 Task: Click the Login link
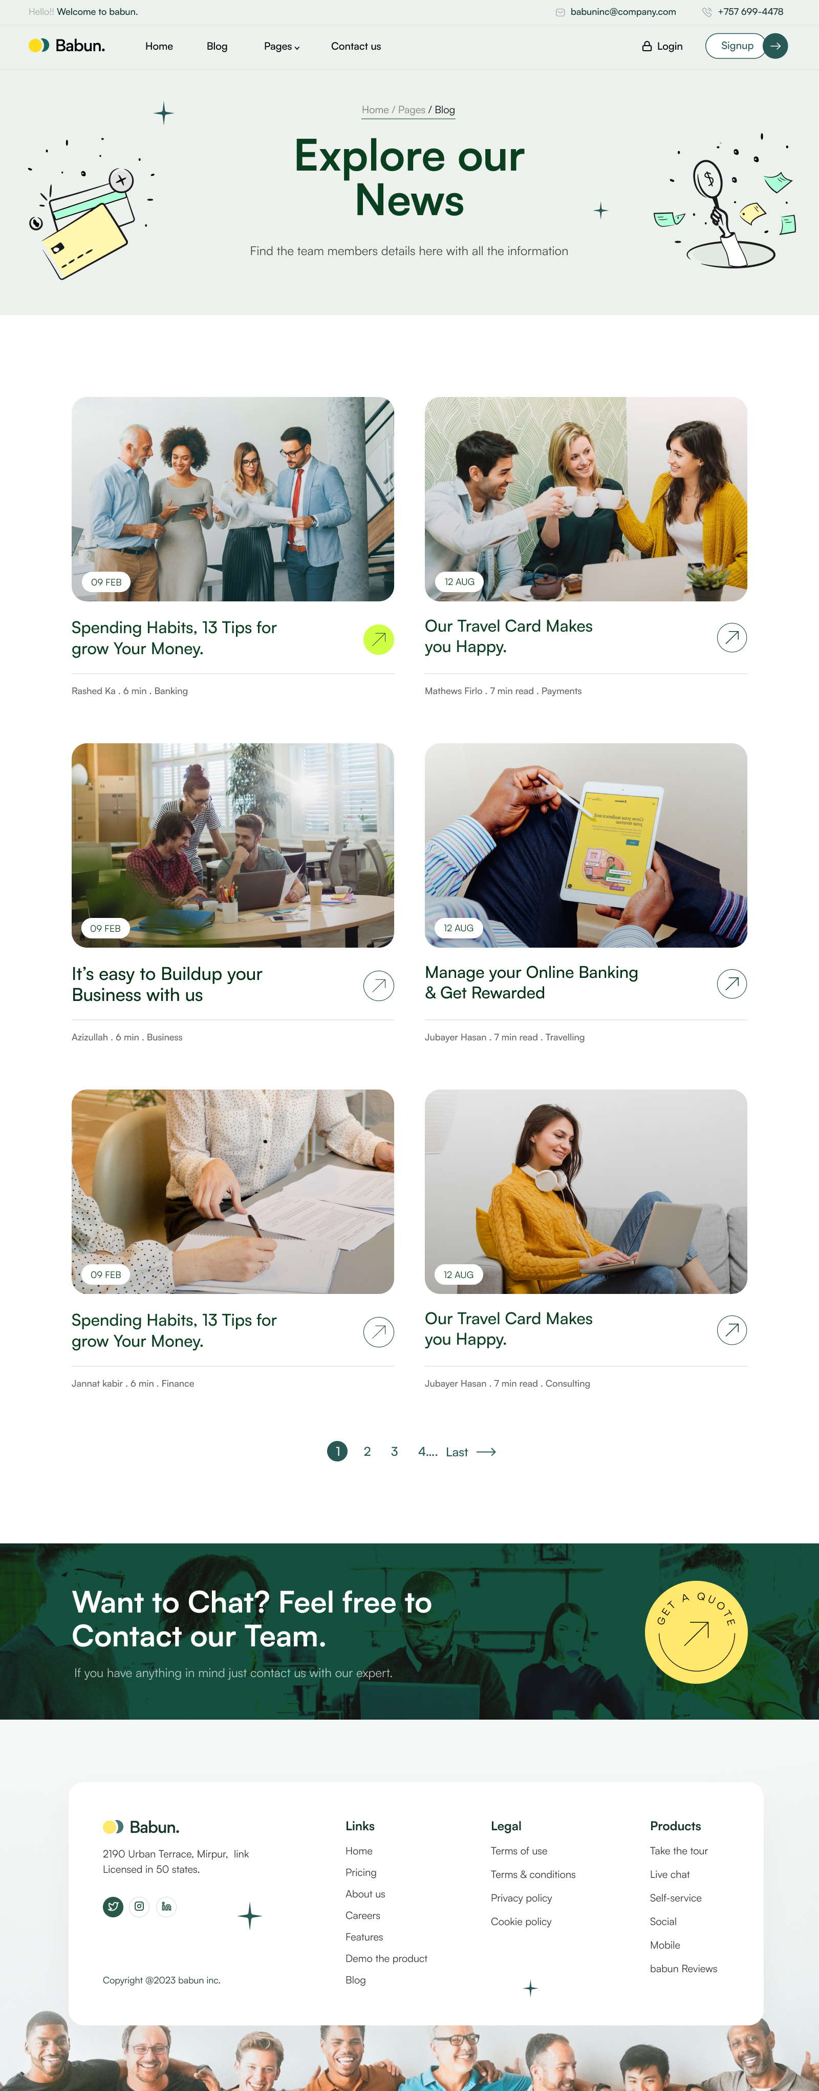[x=662, y=46]
